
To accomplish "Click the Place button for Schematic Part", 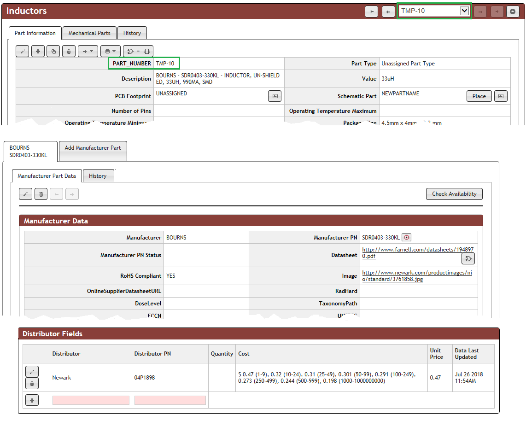I will pos(479,96).
